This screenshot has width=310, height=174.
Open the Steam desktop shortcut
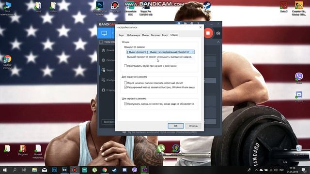[207, 7]
